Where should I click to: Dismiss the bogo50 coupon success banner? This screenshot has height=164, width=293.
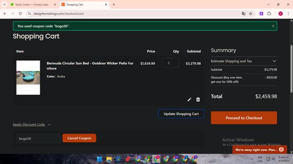pos(273,26)
